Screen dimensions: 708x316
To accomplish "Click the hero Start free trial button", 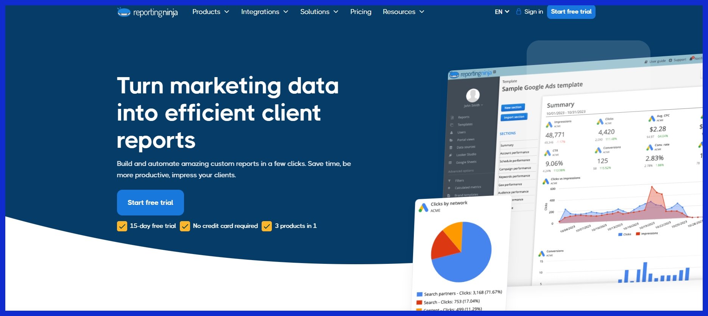I will tap(150, 203).
